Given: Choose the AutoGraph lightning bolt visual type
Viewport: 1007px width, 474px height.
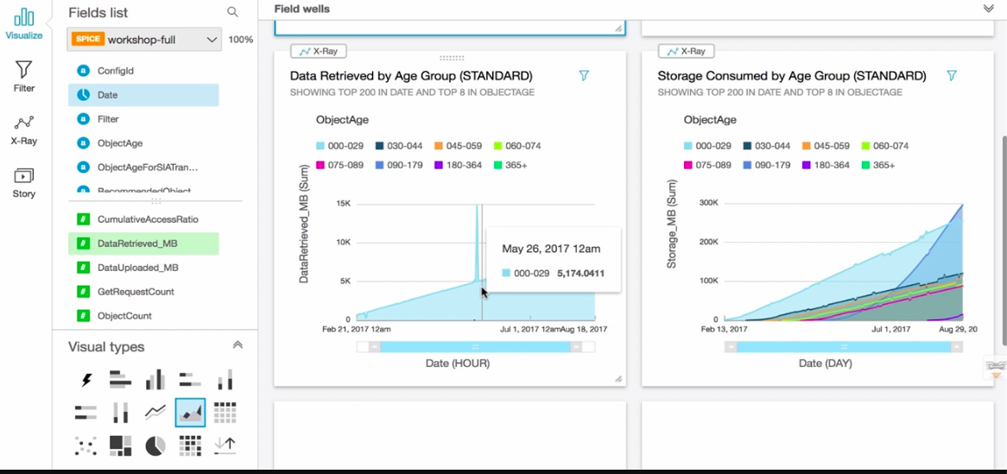Looking at the screenshot, I should (x=86, y=380).
